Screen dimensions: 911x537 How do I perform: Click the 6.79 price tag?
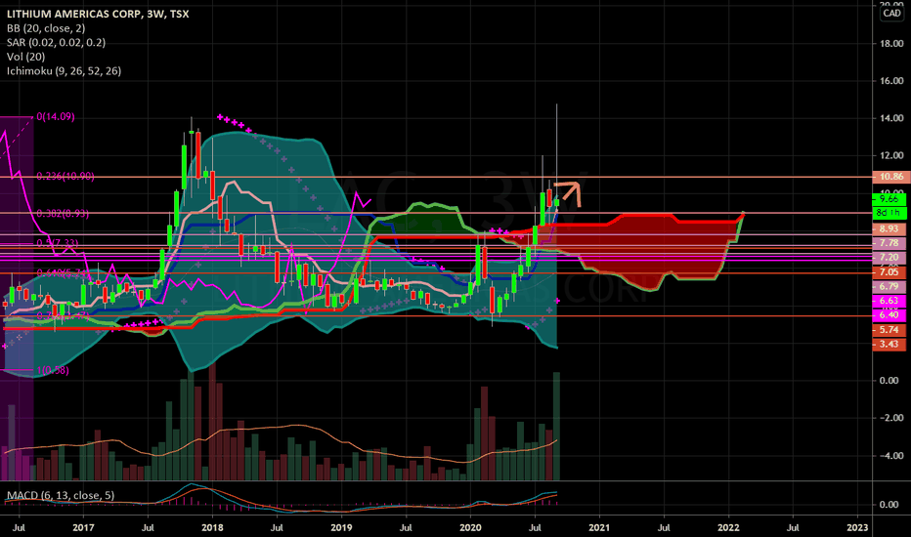click(889, 286)
